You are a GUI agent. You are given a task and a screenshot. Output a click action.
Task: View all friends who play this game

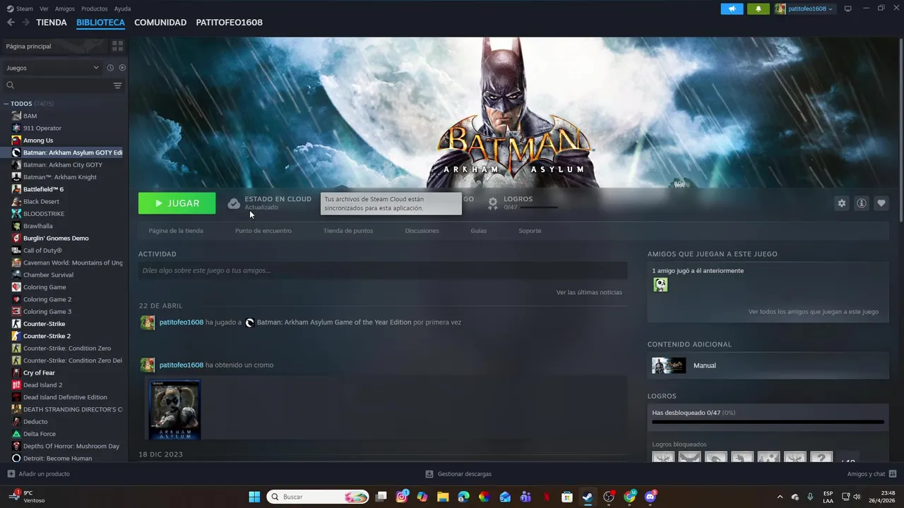(x=814, y=311)
